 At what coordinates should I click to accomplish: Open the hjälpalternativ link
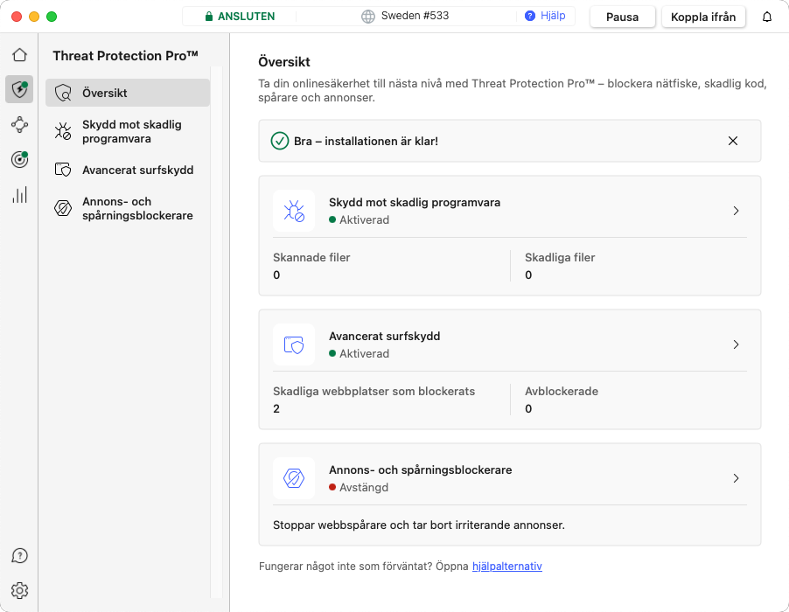click(507, 567)
